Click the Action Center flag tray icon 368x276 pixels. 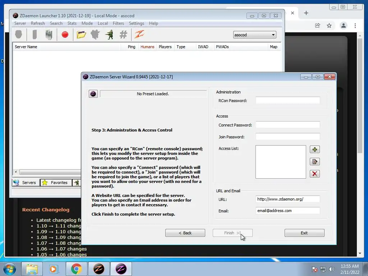point(314,269)
